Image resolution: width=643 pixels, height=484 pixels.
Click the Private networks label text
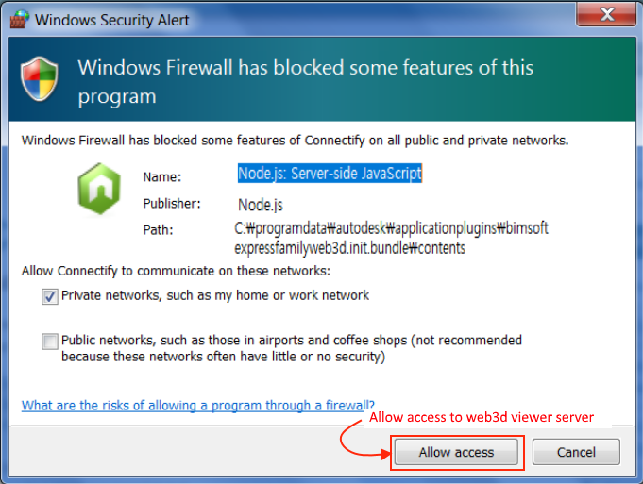click(x=215, y=296)
